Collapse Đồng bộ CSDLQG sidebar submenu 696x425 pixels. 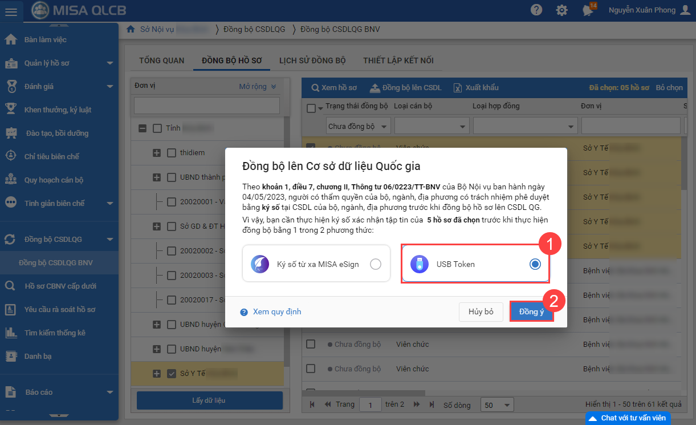(x=110, y=240)
